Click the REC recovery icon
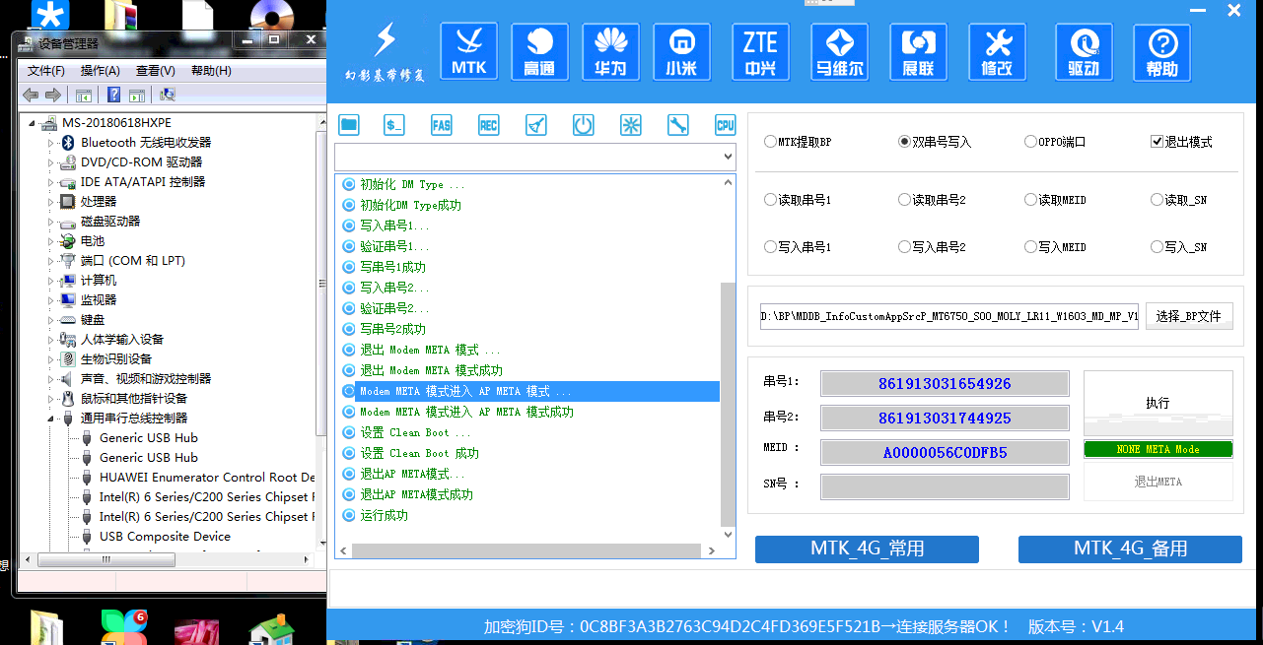The height and width of the screenshot is (645, 1263). point(489,125)
